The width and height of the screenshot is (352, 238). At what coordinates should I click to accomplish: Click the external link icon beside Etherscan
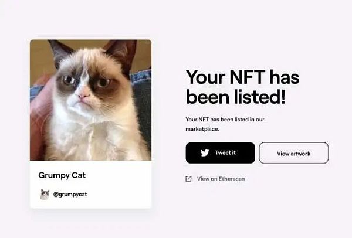(x=188, y=179)
